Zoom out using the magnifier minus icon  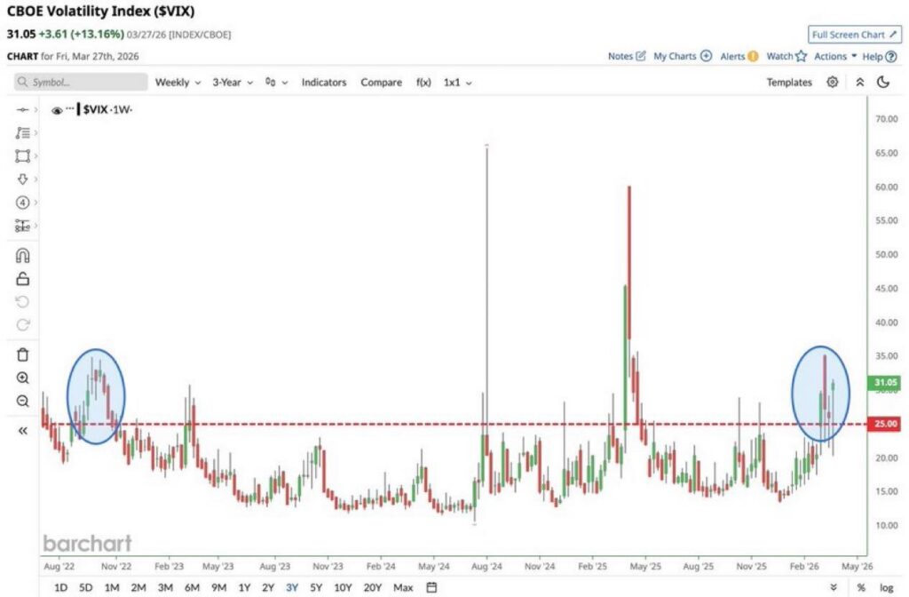point(23,401)
